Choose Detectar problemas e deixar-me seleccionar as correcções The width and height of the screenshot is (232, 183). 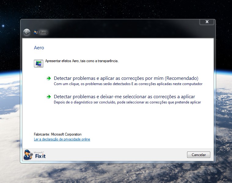click(124, 97)
